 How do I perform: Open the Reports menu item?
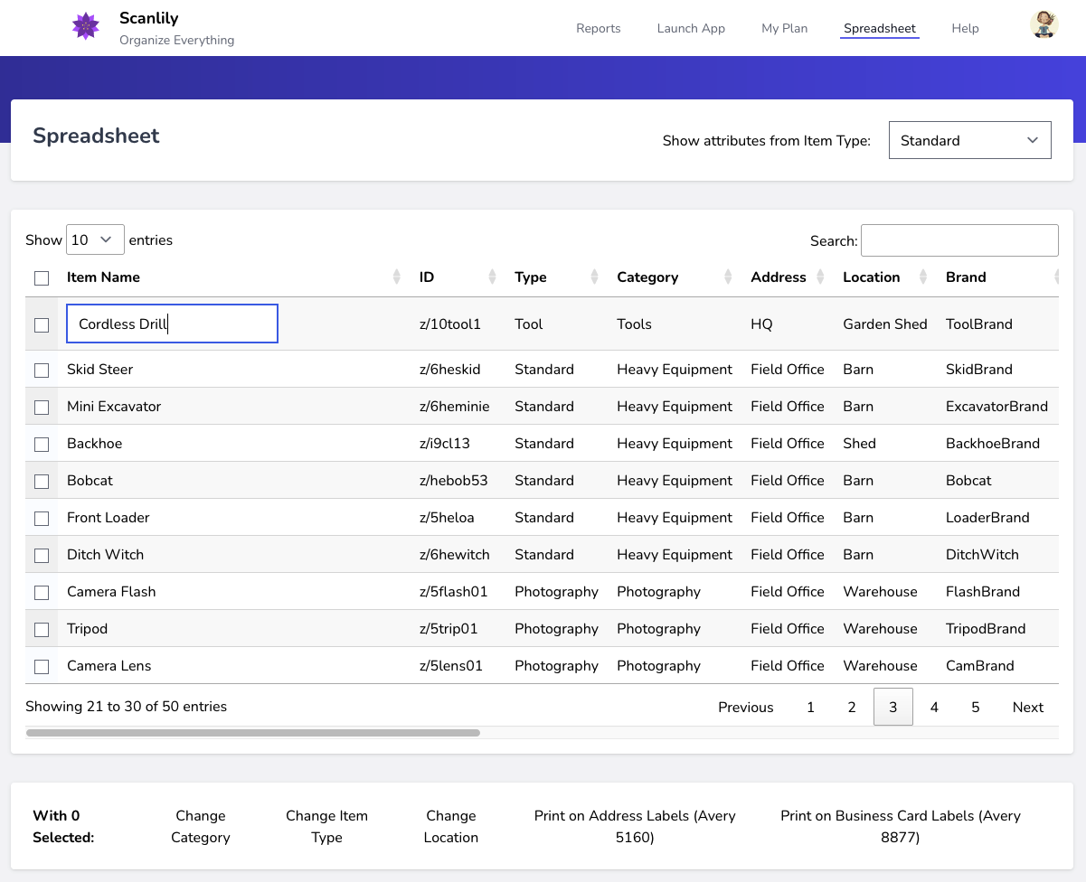(x=598, y=28)
